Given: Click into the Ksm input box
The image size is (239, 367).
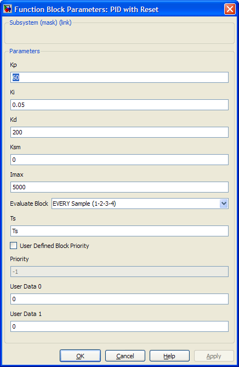Looking at the screenshot, I should [119, 160].
